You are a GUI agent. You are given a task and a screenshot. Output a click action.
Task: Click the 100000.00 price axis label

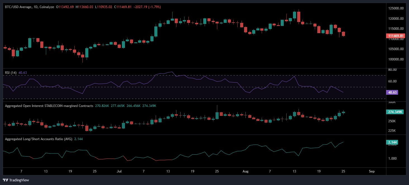(396, 59)
